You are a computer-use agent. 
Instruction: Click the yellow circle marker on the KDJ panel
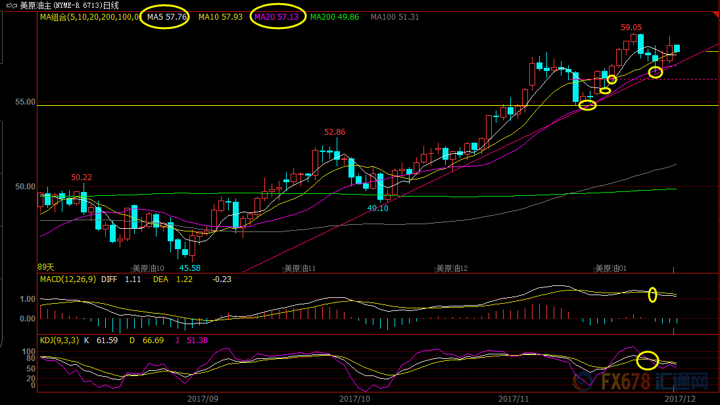pyautogui.click(x=648, y=360)
